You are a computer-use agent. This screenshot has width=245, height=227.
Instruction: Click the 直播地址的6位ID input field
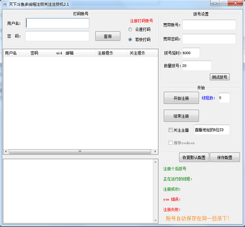(x=212, y=130)
